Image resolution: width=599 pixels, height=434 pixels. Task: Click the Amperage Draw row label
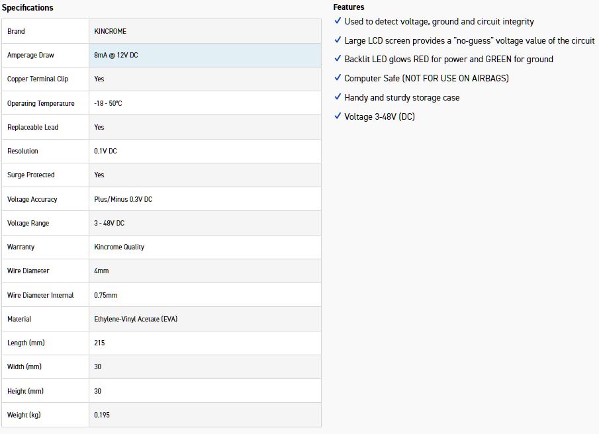(x=30, y=55)
